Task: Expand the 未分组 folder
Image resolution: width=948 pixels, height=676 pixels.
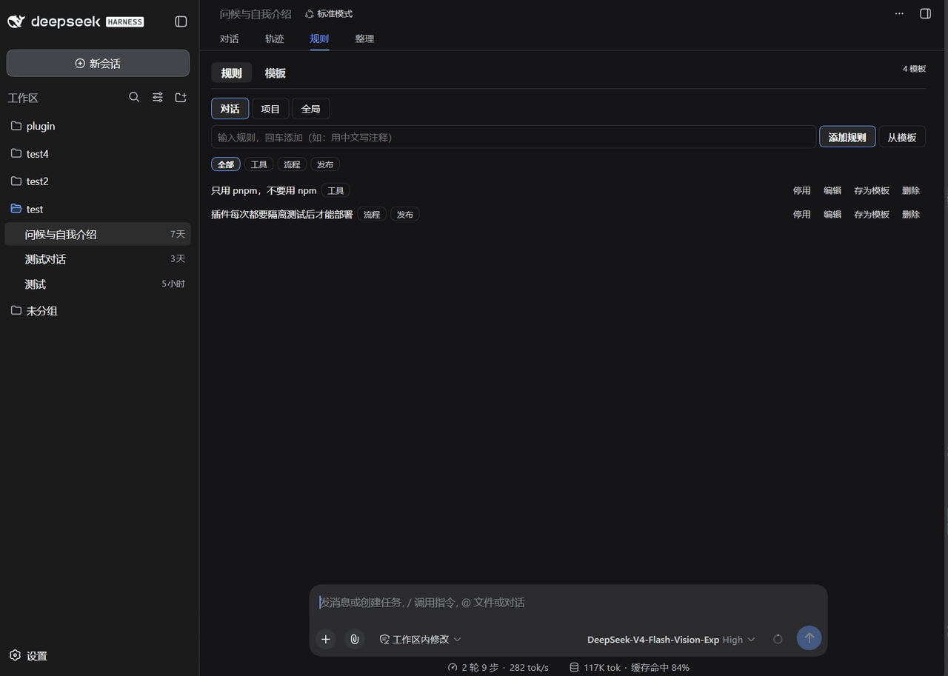Action: (98, 311)
